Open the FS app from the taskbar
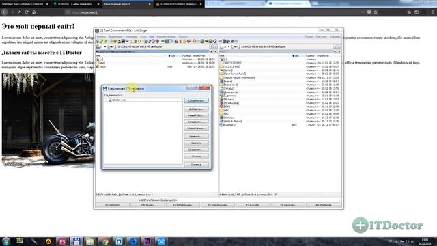 (x=62, y=241)
